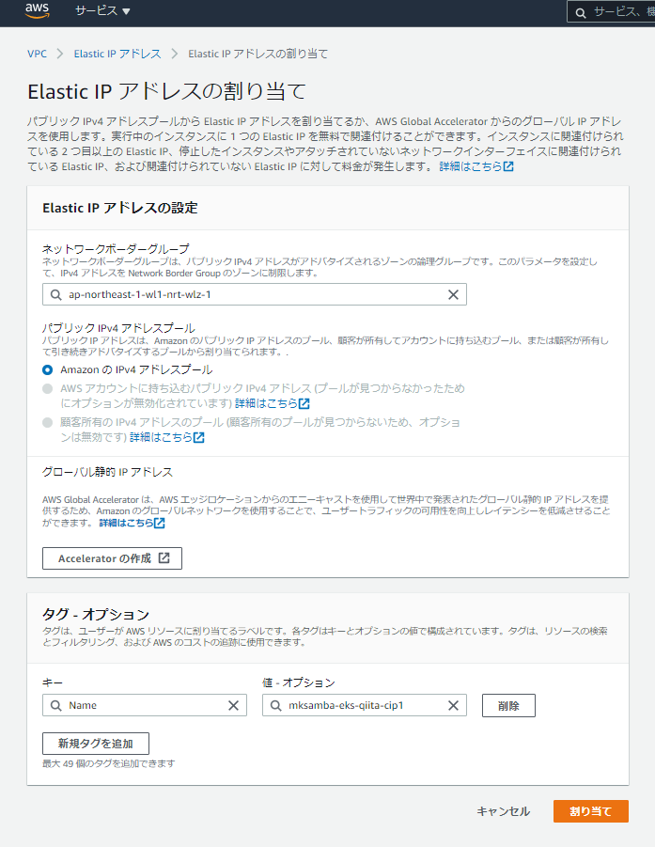This screenshot has height=847, width=655.
Task: Click the tag value field mksamba-eks-qiita-cip1
Action: (365, 705)
